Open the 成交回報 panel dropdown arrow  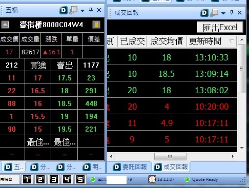click(223, 13)
